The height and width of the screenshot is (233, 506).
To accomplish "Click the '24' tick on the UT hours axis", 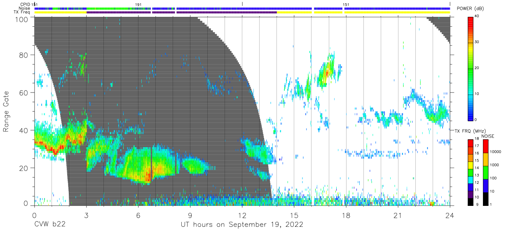I will click(x=450, y=215).
